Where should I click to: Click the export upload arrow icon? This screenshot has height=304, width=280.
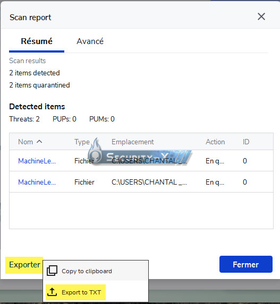[x=52, y=292]
